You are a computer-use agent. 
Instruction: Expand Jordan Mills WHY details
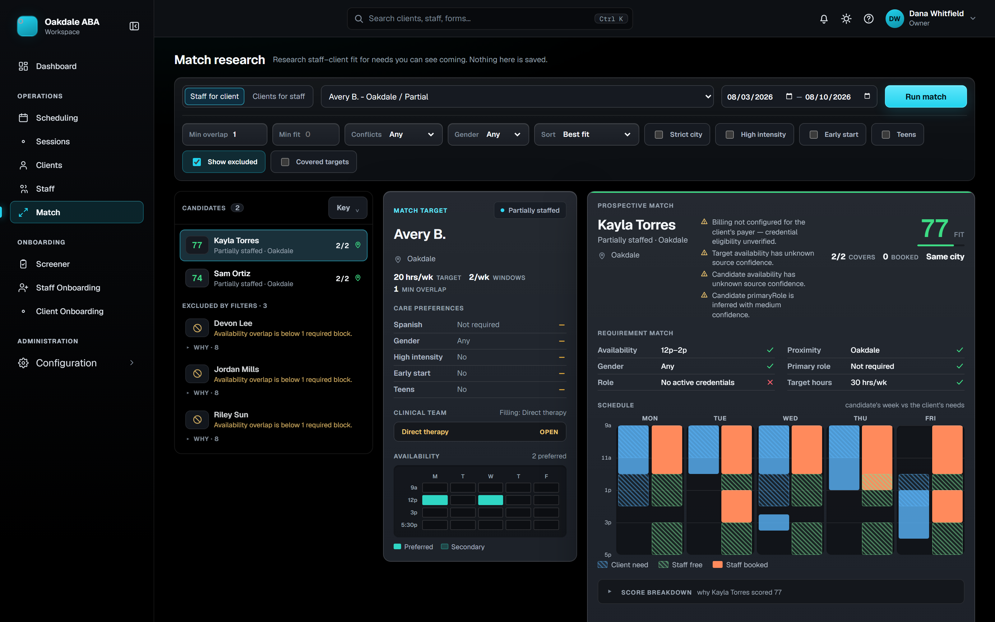203,393
